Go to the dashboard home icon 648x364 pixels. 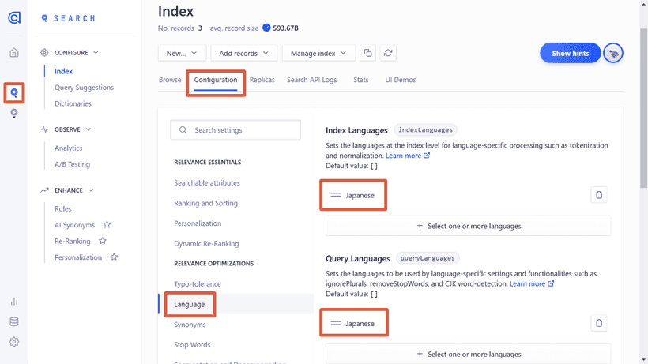tap(14, 53)
